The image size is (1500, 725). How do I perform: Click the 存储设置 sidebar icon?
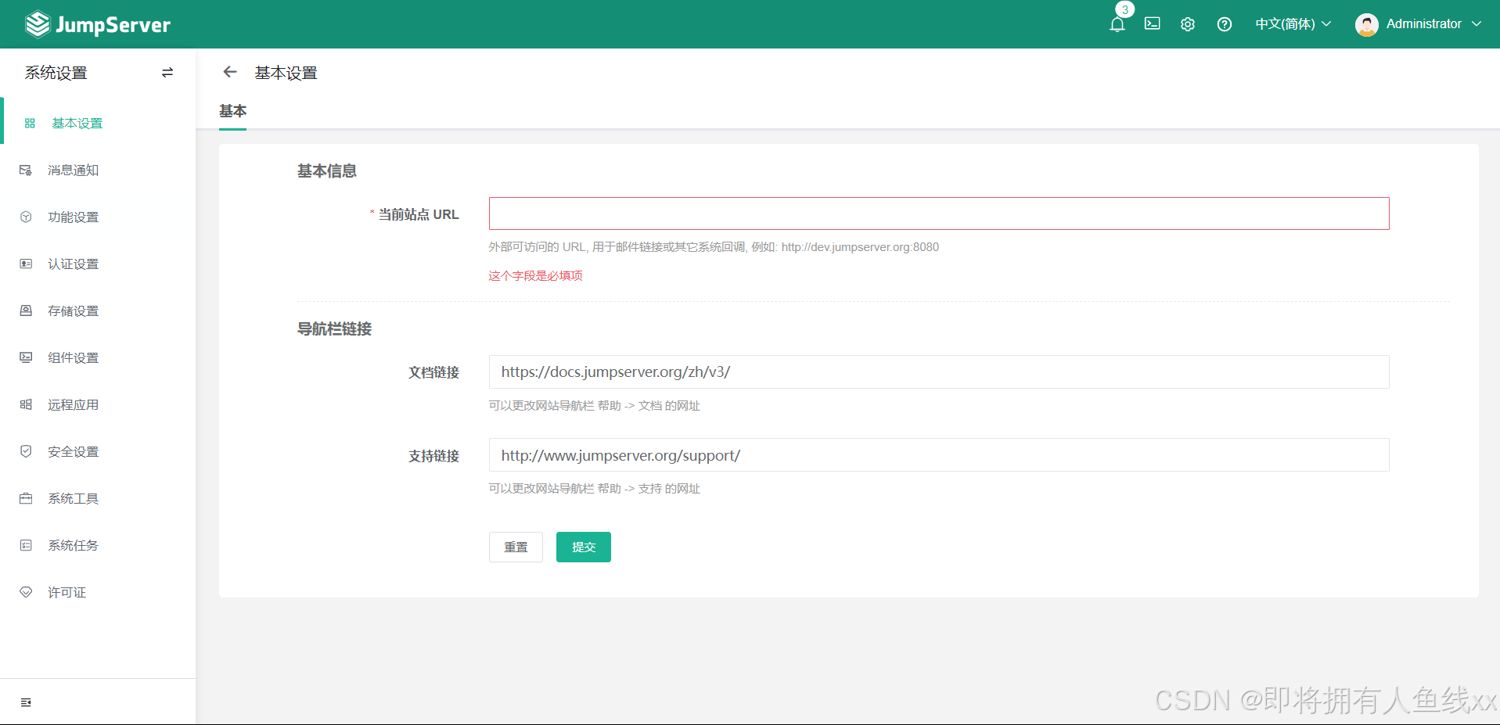tap(26, 310)
